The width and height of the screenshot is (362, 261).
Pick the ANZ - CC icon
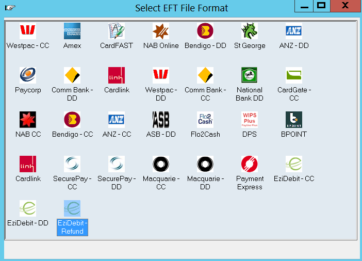pyautogui.click(x=117, y=120)
